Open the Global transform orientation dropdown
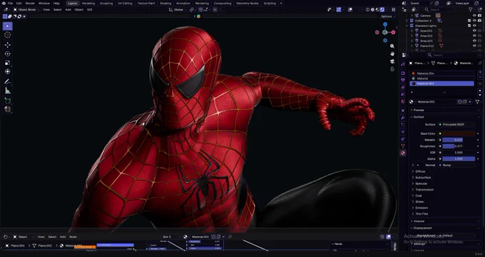 point(178,9)
